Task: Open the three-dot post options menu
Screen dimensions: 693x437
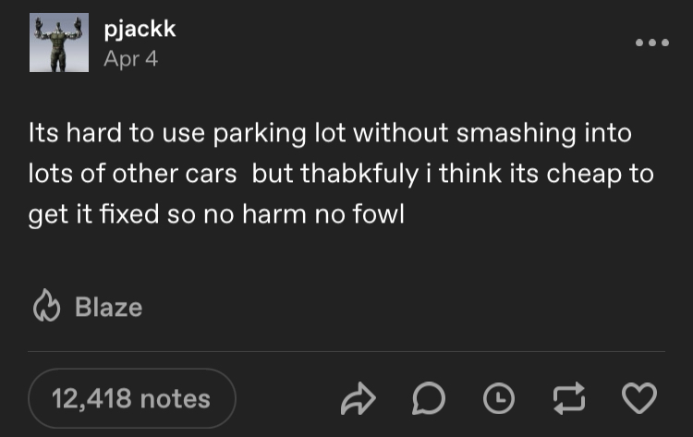Action: 650,43
